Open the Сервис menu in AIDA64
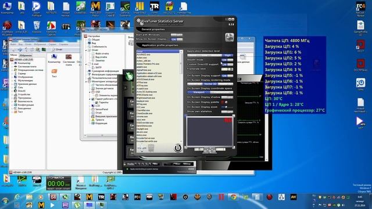 [x=52, y=44]
